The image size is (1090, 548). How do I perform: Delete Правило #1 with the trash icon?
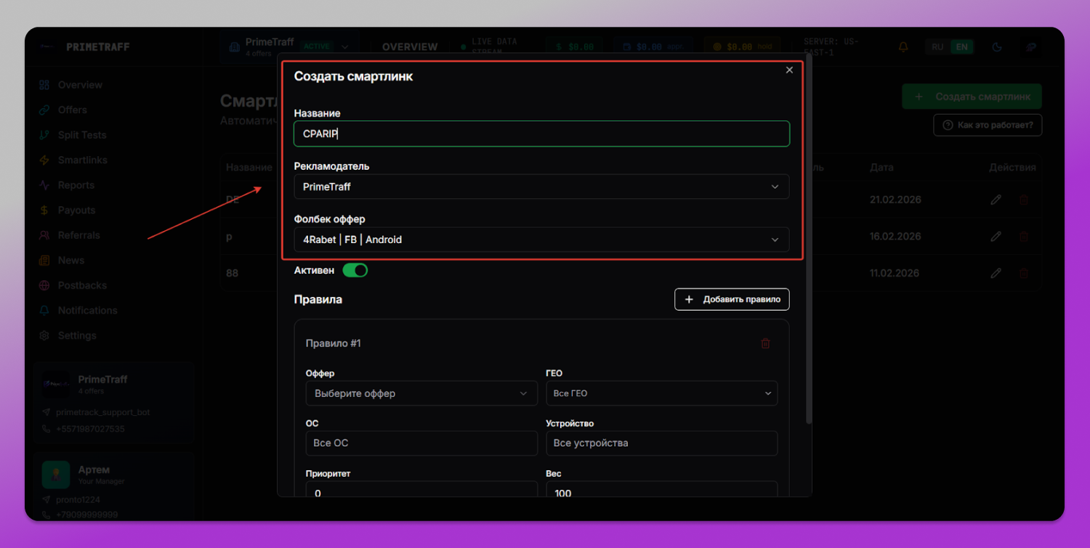click(765, 343)
